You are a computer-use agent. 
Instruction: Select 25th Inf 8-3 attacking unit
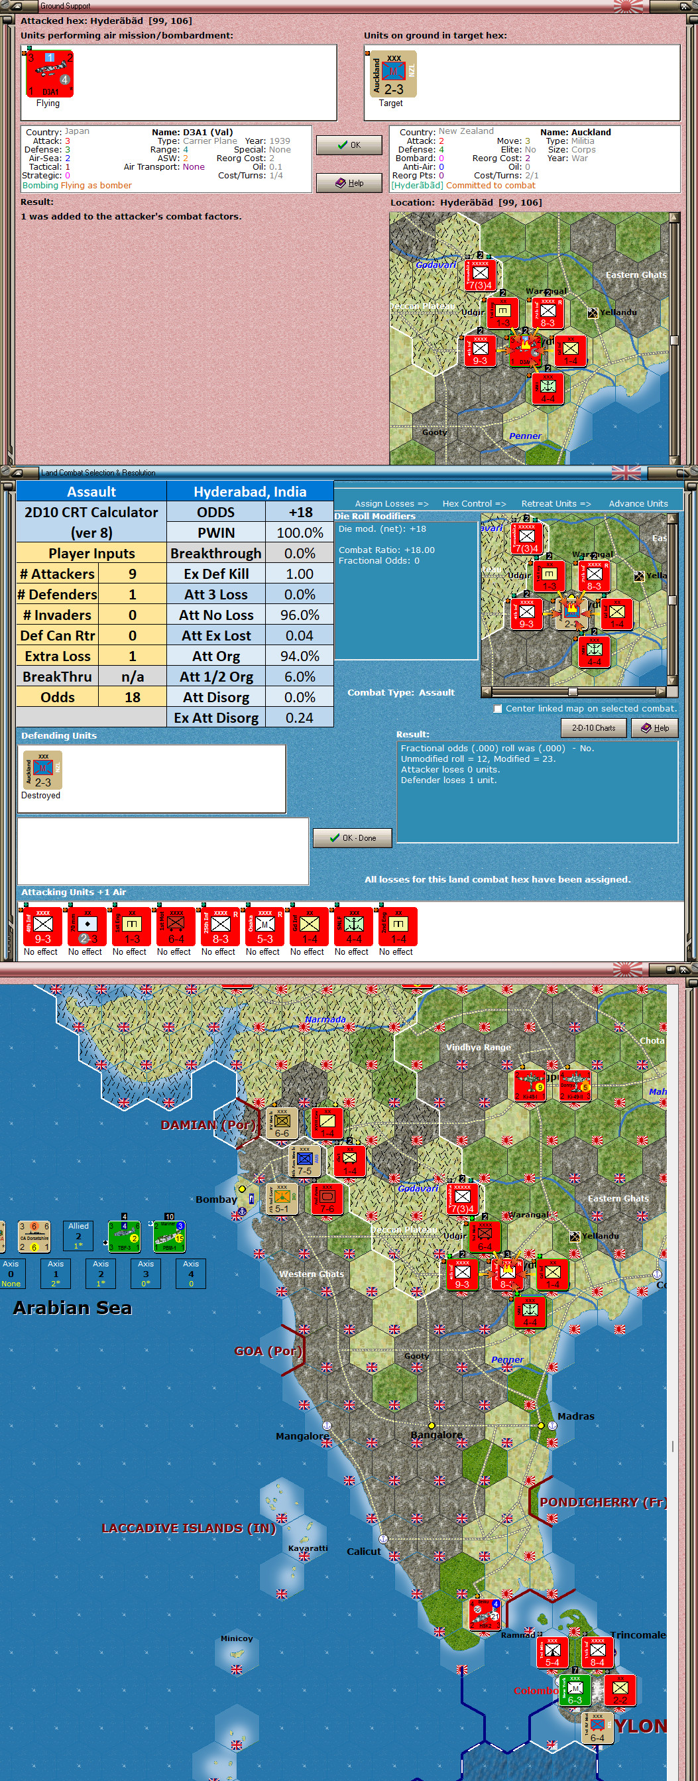(x=220, y=926)
